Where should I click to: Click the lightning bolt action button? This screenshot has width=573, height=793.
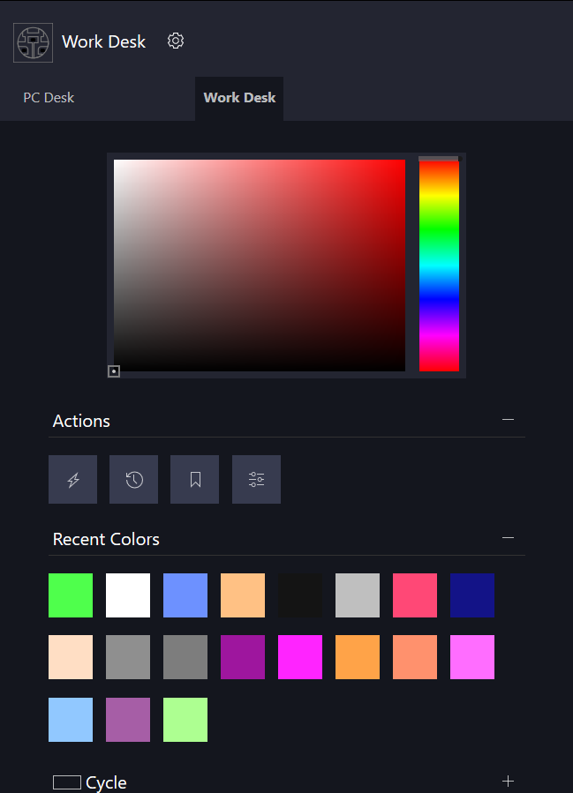(x=73, y=480)
